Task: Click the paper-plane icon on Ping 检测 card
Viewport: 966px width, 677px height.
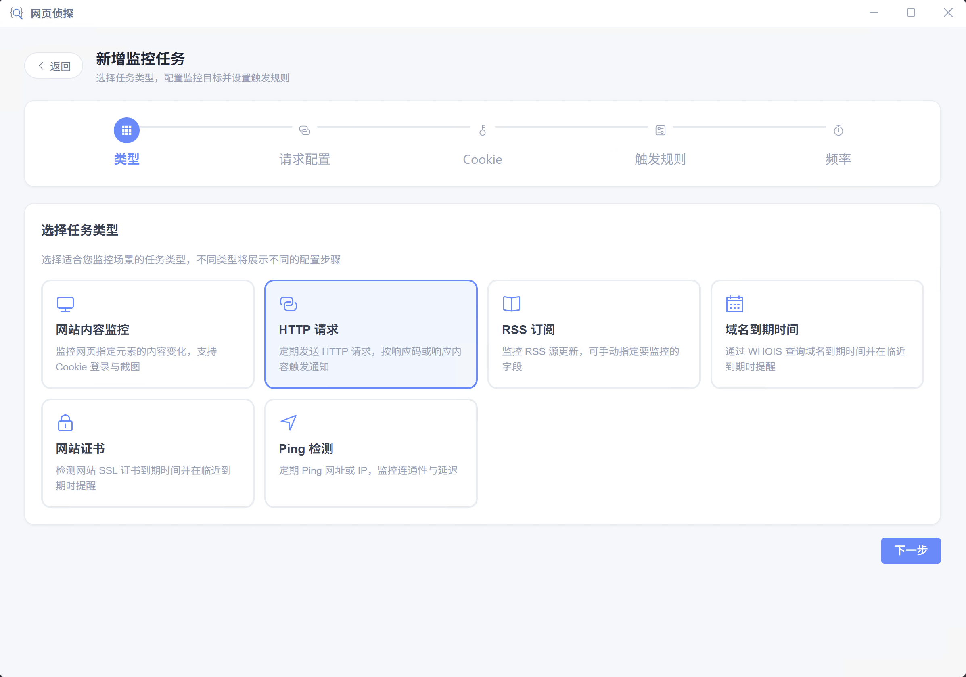Action: 289,423
